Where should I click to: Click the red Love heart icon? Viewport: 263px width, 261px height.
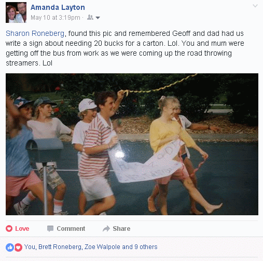point(9,229)
